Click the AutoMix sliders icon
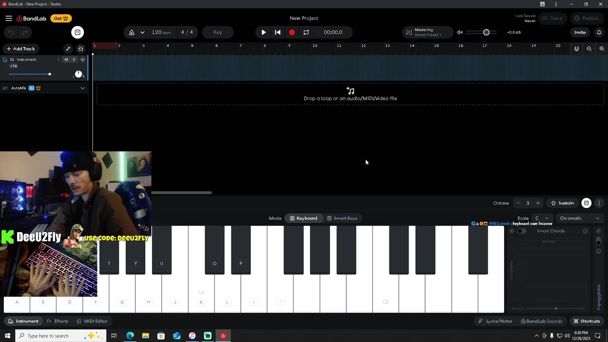 5,88
